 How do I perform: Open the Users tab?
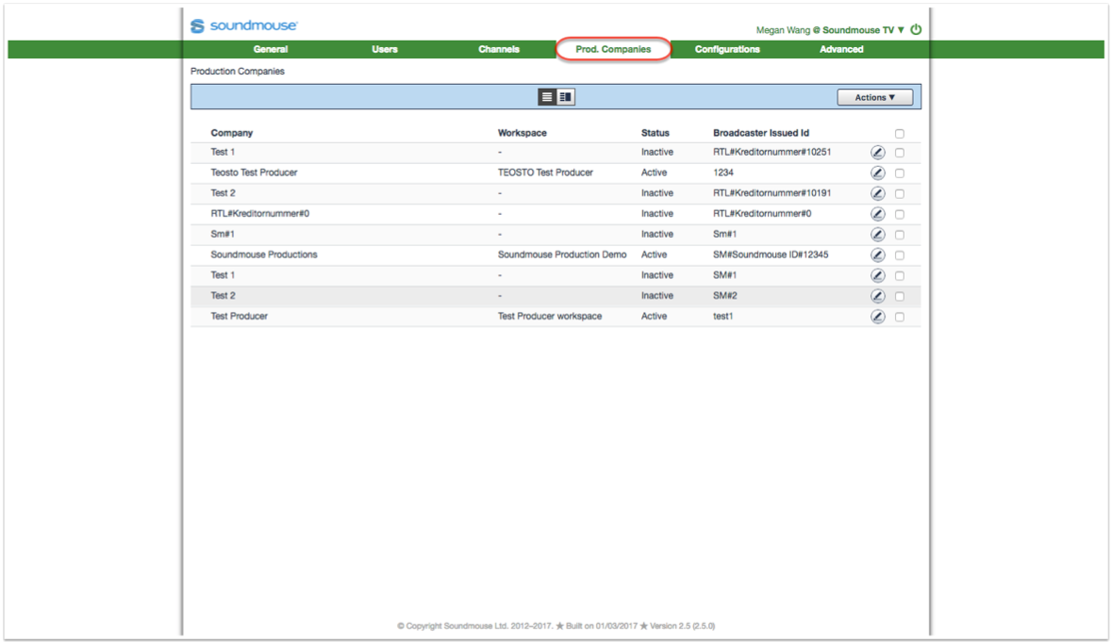[x=385, y=49]
